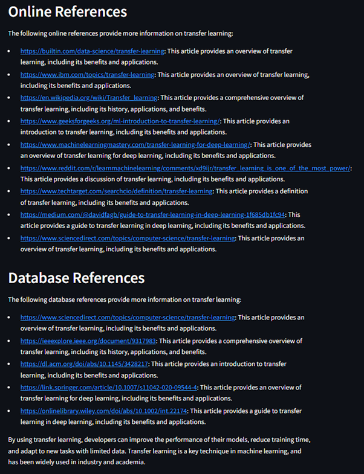364x474 pixels.
Task: Click the text "This article provides a discussion of transfer learning"
Action: coord(96,179)
